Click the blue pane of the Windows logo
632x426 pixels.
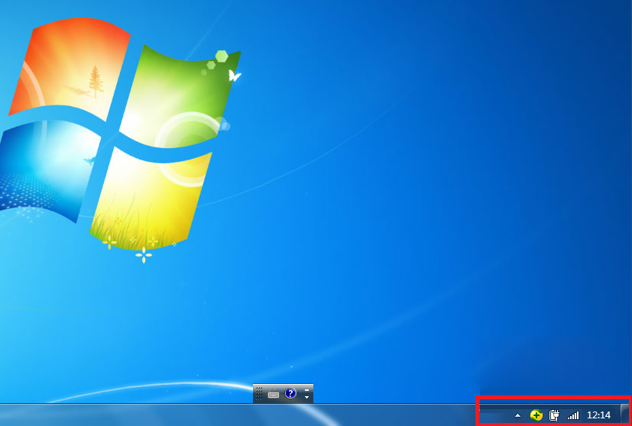coord(46,168)
